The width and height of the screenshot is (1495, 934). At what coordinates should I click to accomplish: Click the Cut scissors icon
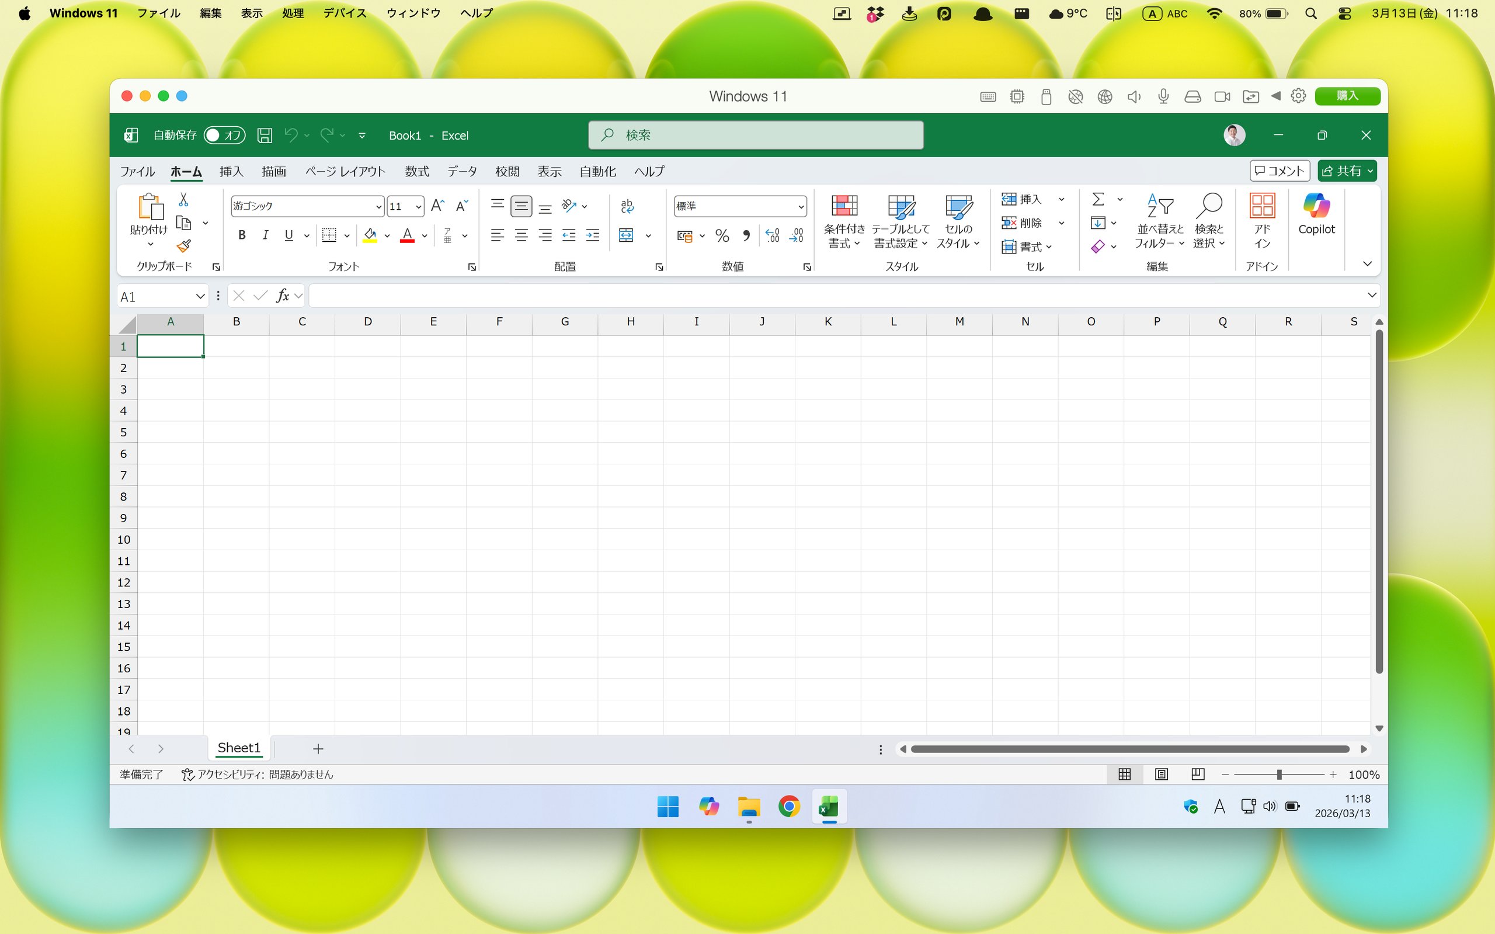pyautogui.click(x=183, y=200)
